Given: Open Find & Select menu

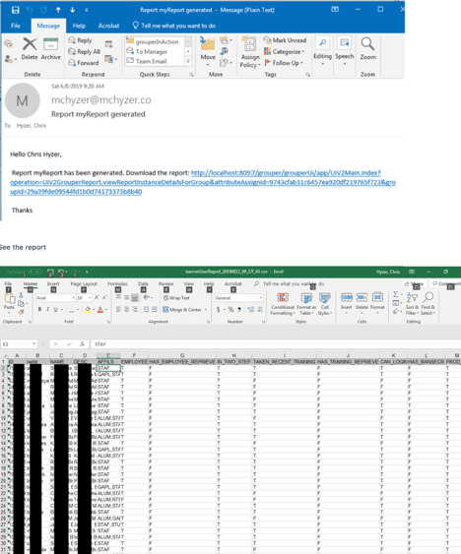Looking at the screenshot, I should (x=428, y=303).
